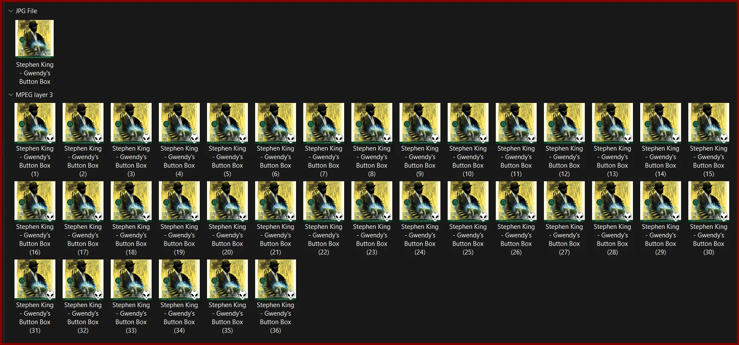Viewport: 739px width, 345px height.
Task: Select MP3 thumbnail for Gwendy's Button Box (4)
Action: click(179, 123)
